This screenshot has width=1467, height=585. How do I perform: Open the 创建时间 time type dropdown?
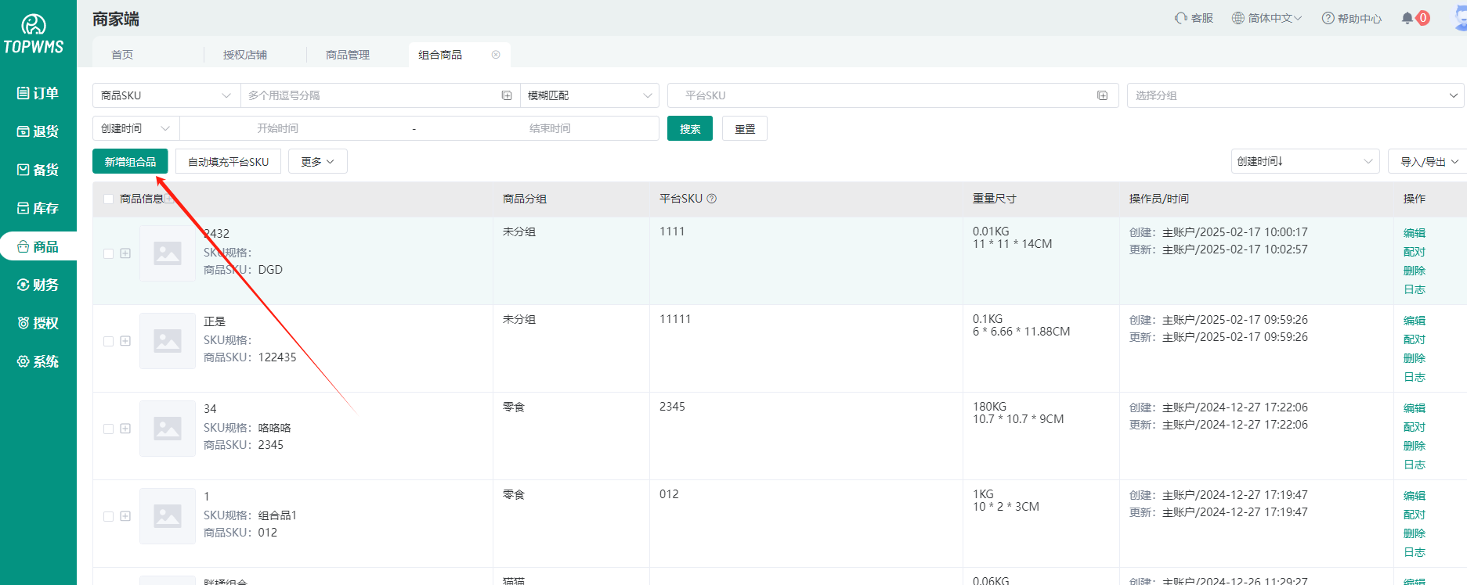[x=135, y=128]
